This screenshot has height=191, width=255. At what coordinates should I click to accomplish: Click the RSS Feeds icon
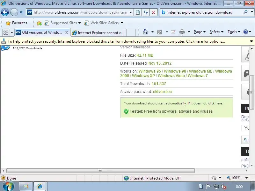[x=160, y=32]
